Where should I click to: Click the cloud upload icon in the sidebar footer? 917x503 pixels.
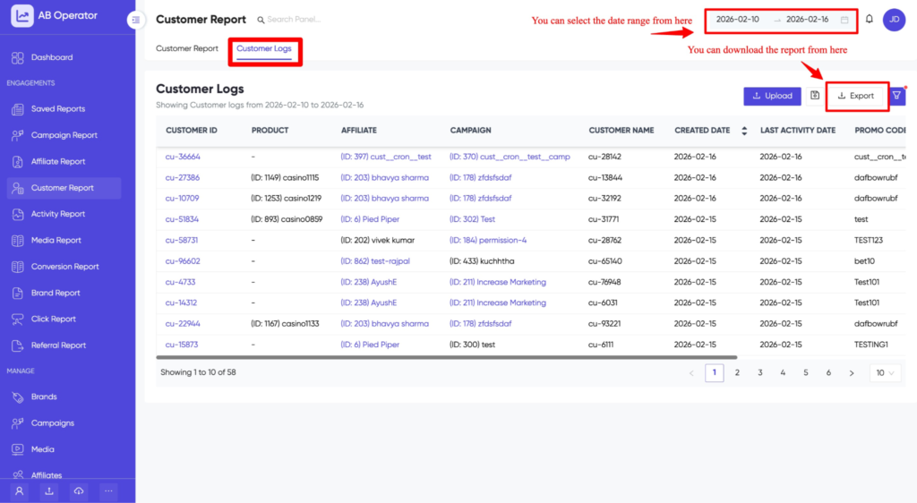pos(79,491)
